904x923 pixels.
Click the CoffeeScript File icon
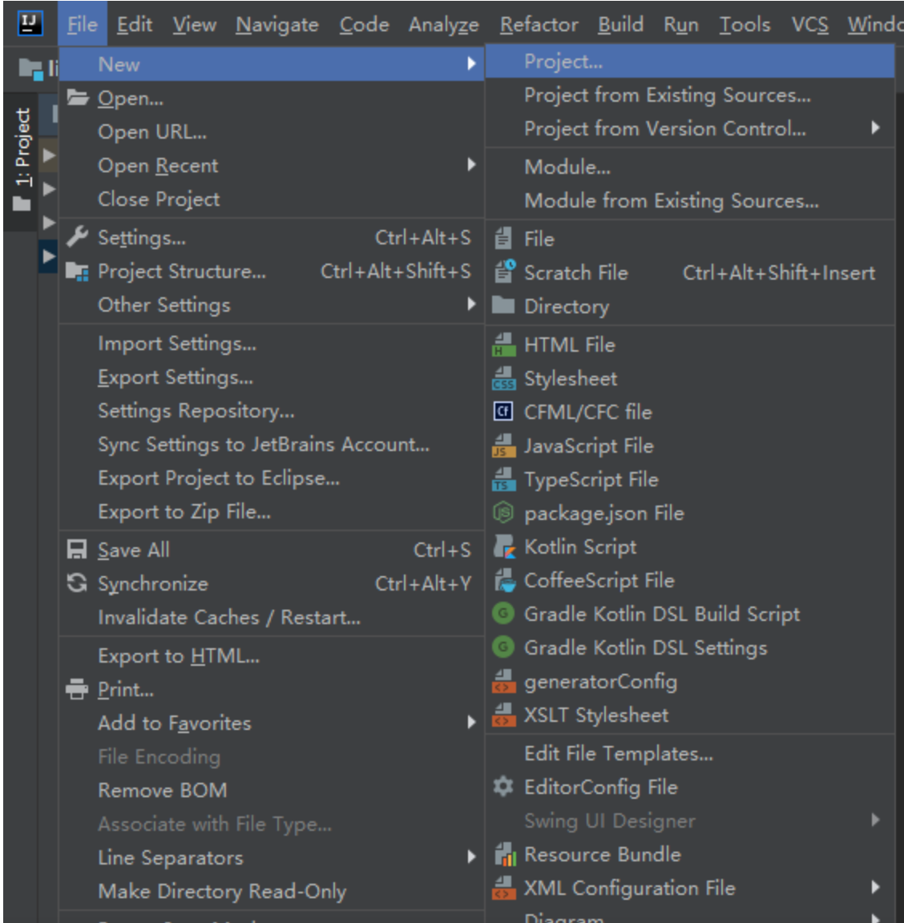coord(503,581)
